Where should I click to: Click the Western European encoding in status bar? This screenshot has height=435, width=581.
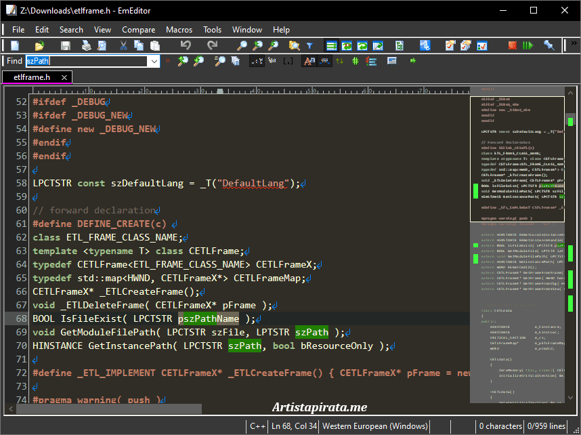click(374, 426)
